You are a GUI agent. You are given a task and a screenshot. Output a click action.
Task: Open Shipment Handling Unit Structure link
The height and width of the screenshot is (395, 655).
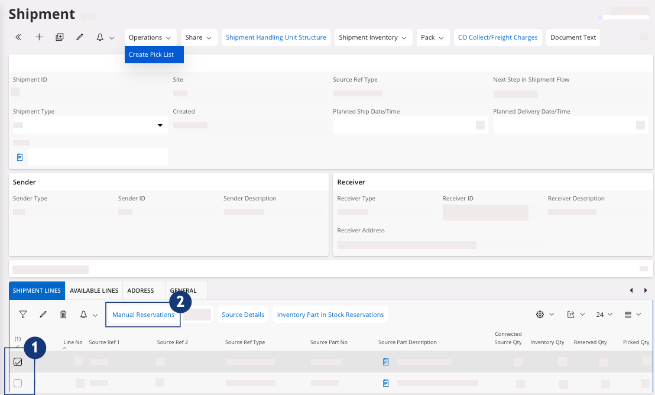pos(275,37)
